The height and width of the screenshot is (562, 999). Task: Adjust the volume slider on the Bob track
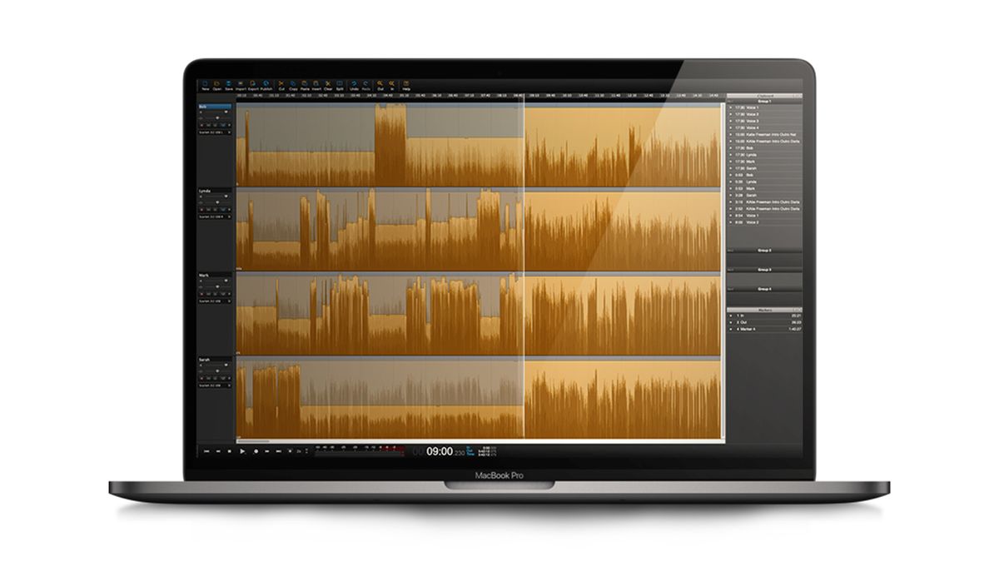coord(226,111)
